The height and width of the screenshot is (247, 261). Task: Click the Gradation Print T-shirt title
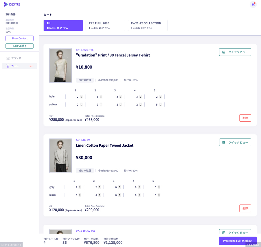pyautogui.click(x=113, y=55)
